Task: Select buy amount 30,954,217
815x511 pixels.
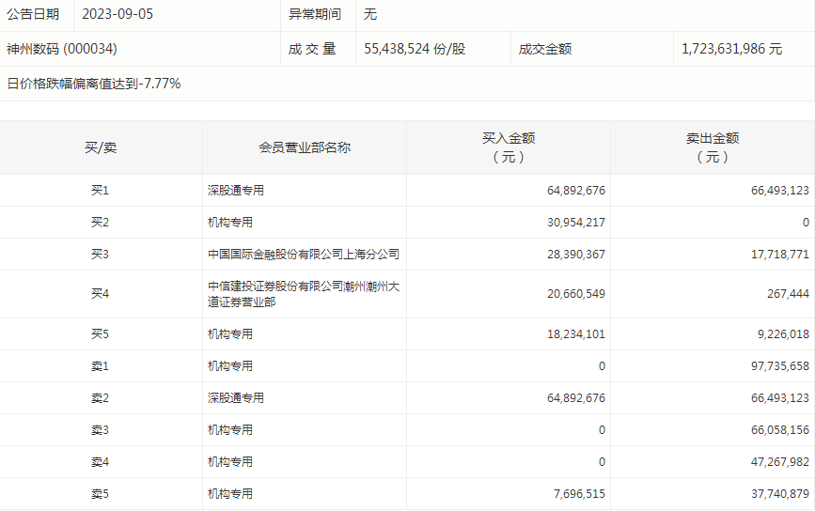Action: point(576,223)
